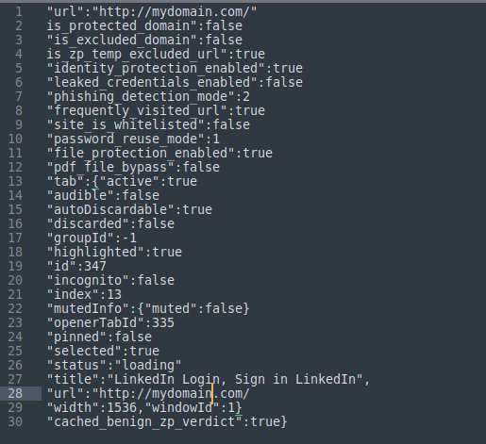
Task: Click the site_is_whitelisted line
Action: click(148, 124)
